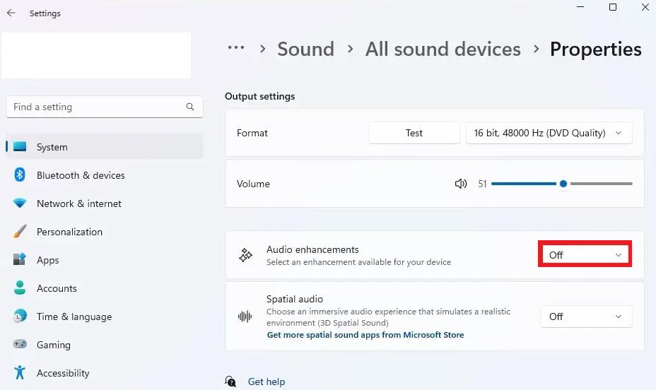Open Accounts settings page
Image resolution: width=656 pixels, height=390 pixels.
(105, 288)
